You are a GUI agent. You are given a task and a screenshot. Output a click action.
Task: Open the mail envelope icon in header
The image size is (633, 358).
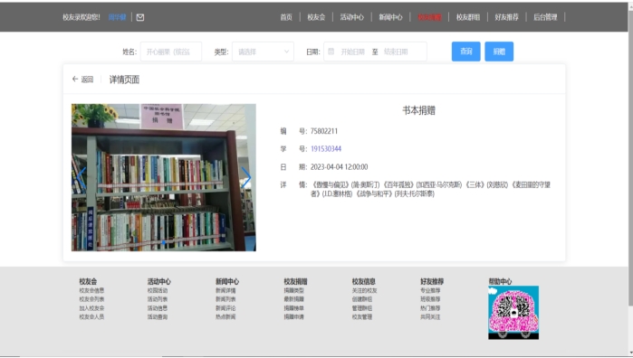coord(140,17)
